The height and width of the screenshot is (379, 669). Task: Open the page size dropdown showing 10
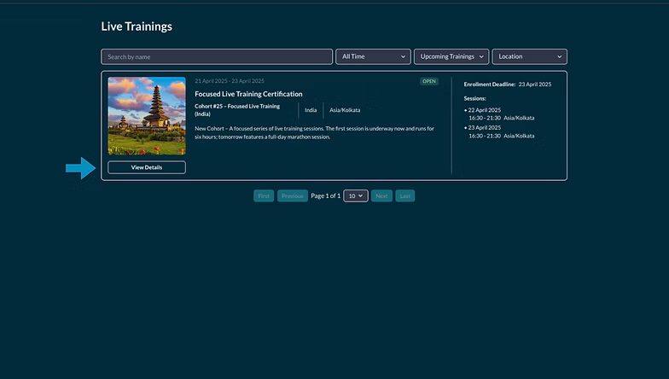(x=356, y=196)
